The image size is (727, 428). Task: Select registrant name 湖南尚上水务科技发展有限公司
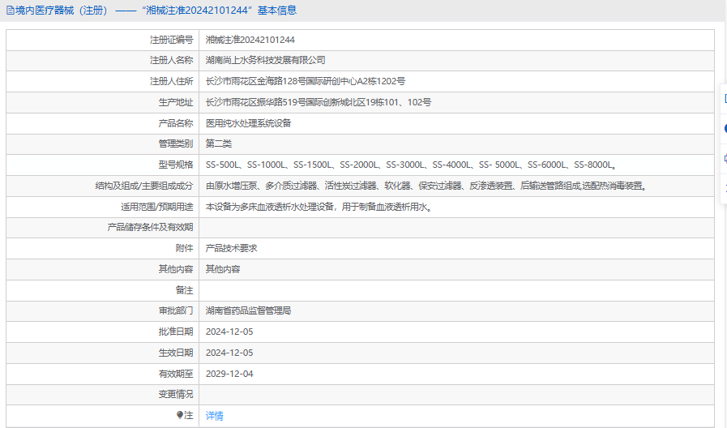point(266,60)
